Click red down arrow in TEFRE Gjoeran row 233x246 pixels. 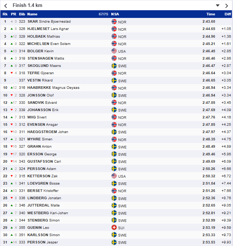click(12, 73)
